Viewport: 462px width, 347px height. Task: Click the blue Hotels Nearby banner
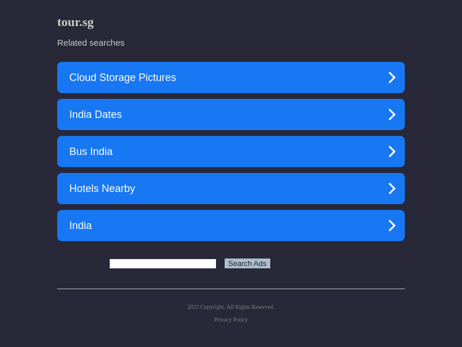coord(260,189)
